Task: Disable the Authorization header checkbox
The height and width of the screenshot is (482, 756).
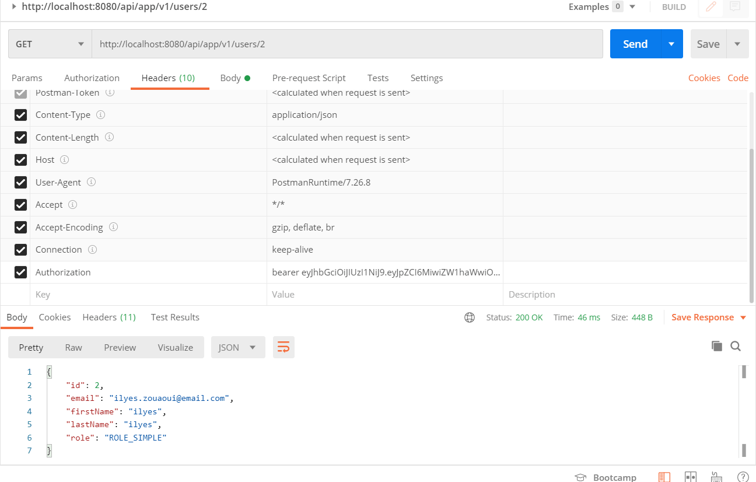Action: 20,272
